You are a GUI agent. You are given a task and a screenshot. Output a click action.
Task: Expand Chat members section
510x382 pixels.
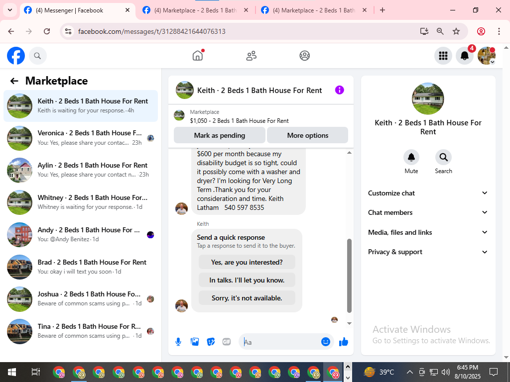pos(428,212)
